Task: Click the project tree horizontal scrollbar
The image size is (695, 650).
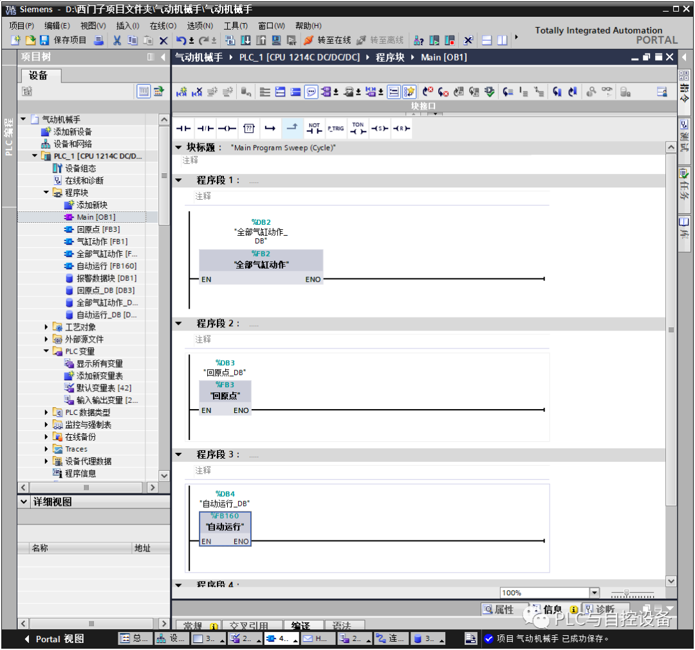Action: [x=86, y=487]
